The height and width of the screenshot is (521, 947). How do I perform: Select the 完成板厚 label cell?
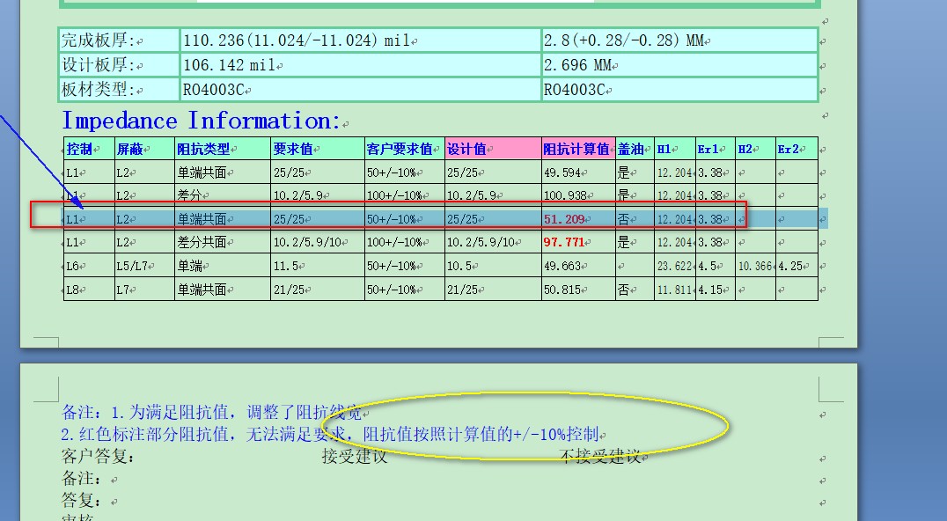[x=119, y=40]
